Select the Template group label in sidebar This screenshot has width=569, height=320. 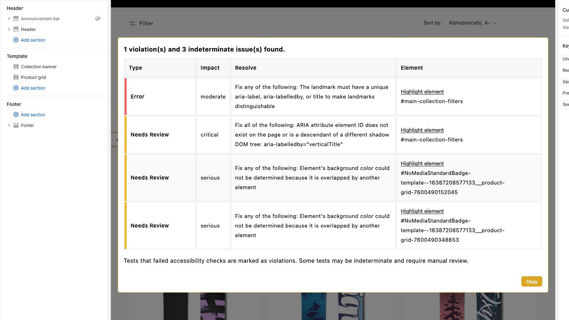pyautogui.click(x=17, y=56)
